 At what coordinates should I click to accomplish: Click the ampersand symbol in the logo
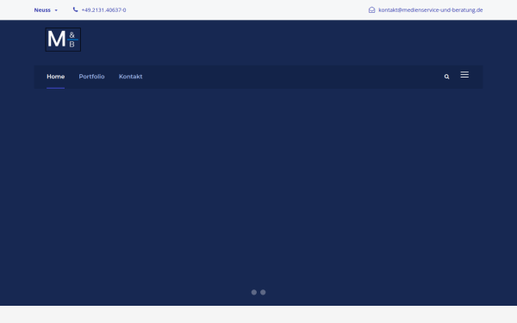coord(72,34)
